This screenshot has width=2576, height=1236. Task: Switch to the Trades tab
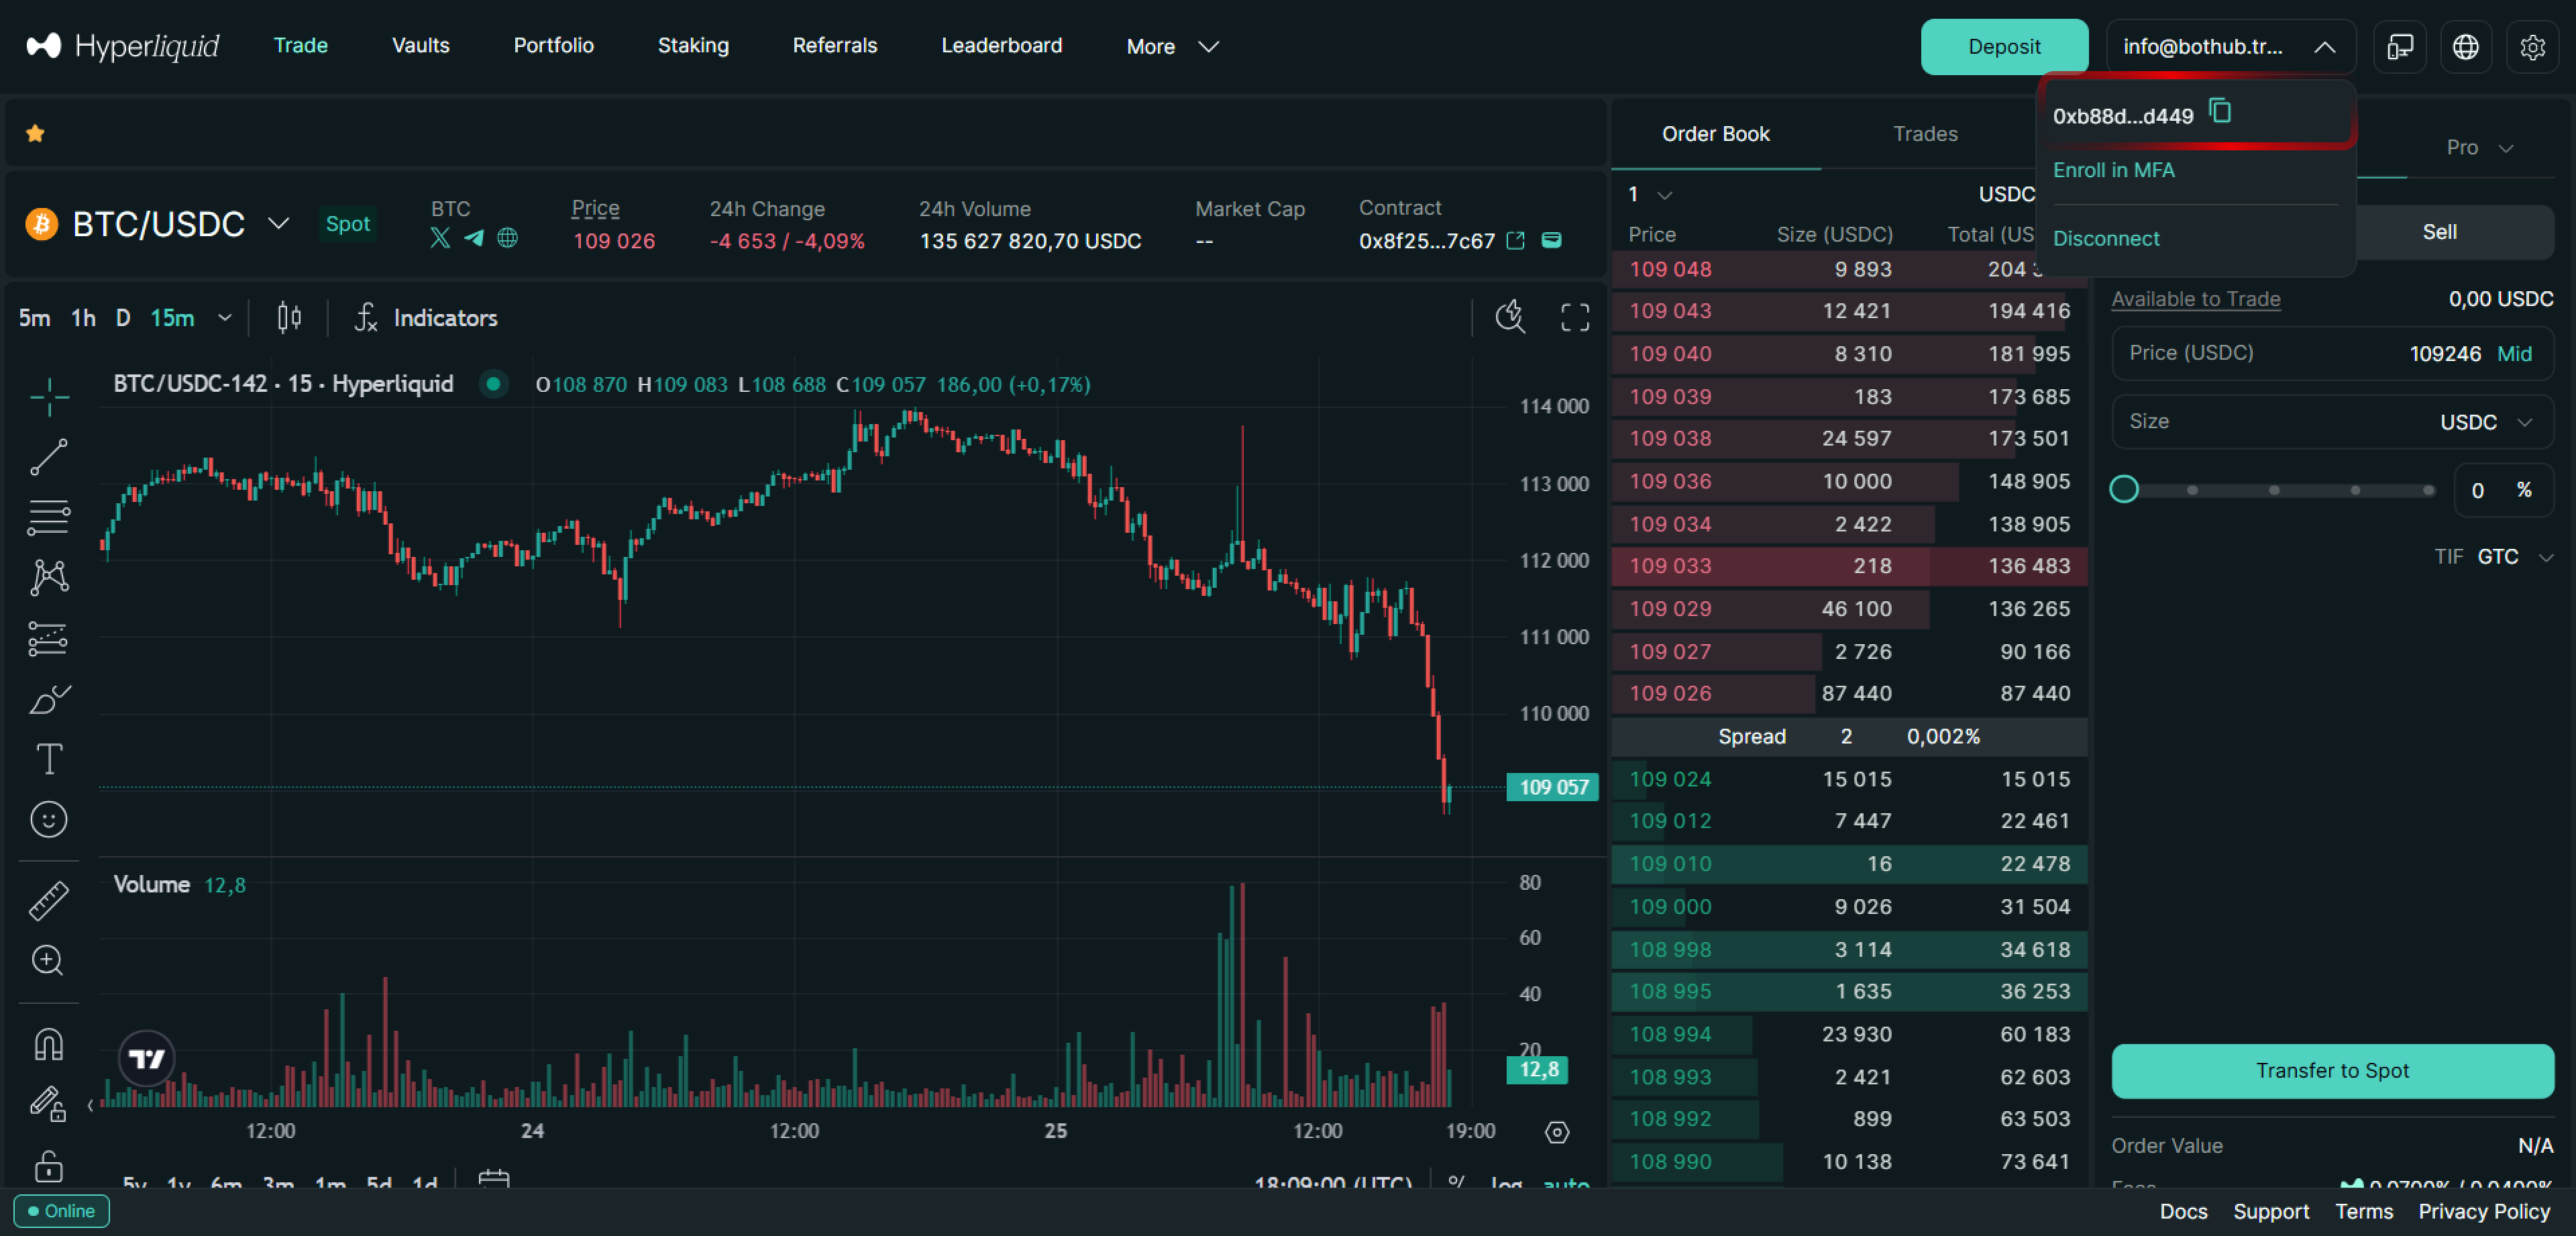1924,134
